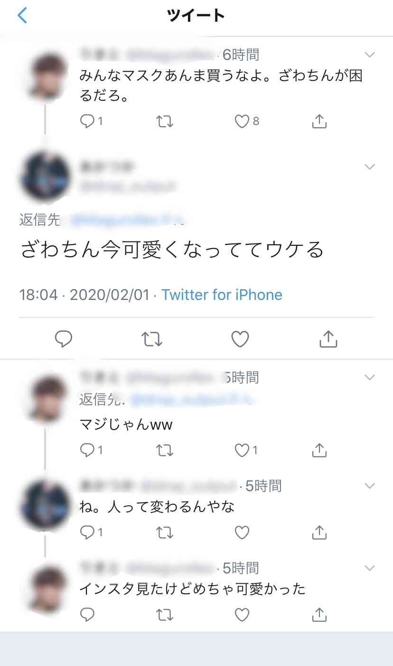The height and width of the screenshot is (666, 393).
Task: Open the Twitter for iPhone link
Action: (x=222, y=295)
